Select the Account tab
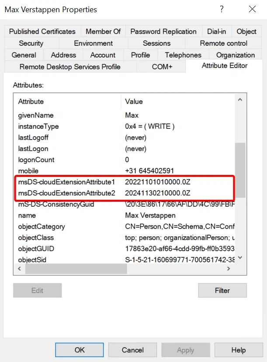 [103, 55]
